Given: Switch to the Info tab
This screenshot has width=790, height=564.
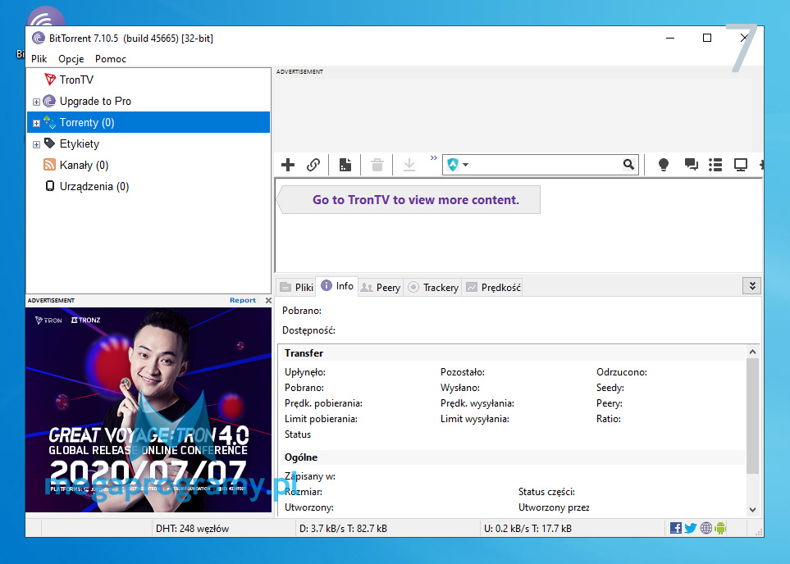Looking at the screenshot, I should [337, 286].
